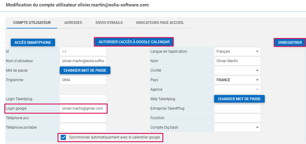Open the Envoi d'emails tab
The width and height of the screenshot is (306, 144).
click(109, 23)
